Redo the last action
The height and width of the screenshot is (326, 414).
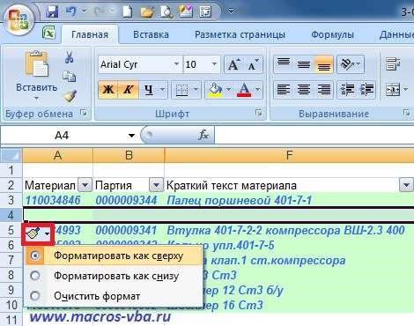tap(99, 11)
